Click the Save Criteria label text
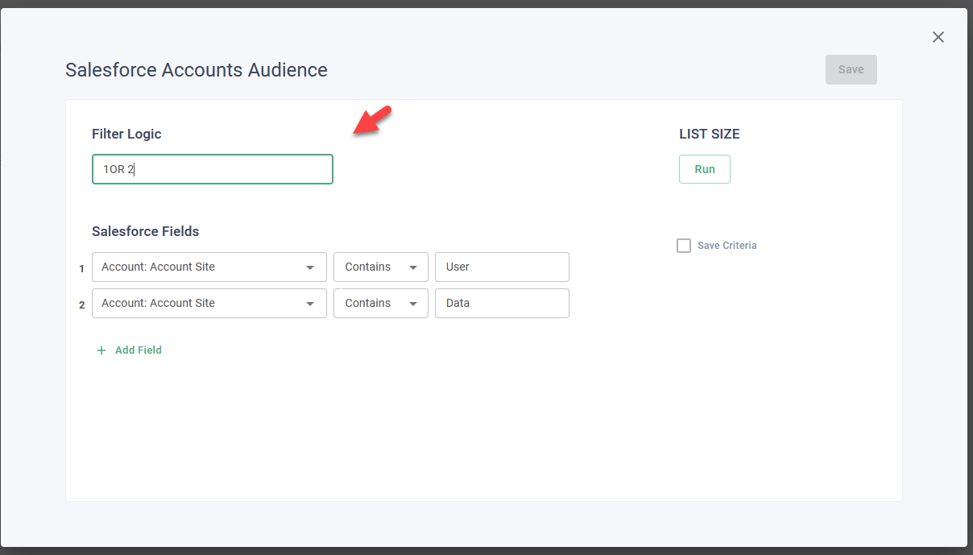Image resolution: width=973 pixels, height=555 pixels. (x=727, y=246)
